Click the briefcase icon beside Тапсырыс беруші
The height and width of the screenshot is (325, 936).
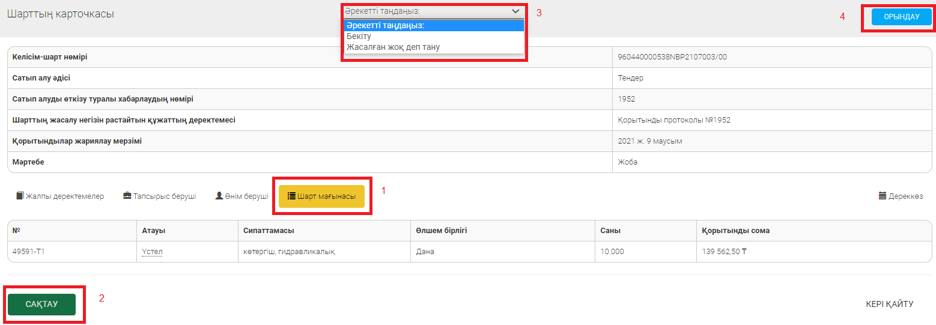pyautogui.click(x=127, y=196)
